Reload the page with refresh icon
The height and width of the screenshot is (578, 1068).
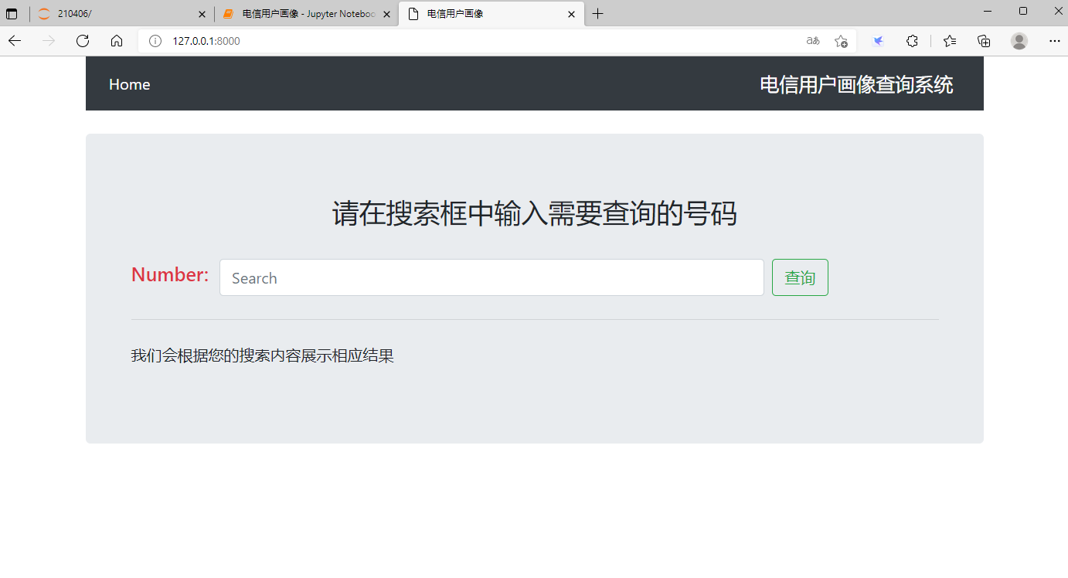83,41
